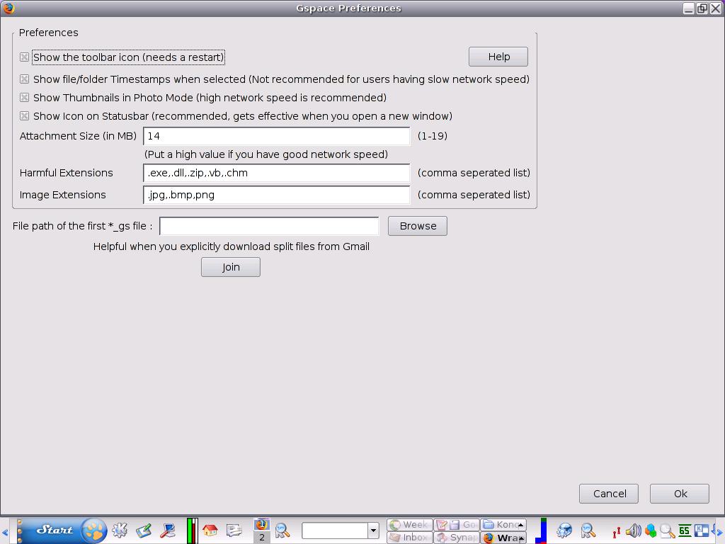The width and height of the screenshot is (725, 544).
Task: Switch to the Week taskbar window
Action: click(410, 525)
